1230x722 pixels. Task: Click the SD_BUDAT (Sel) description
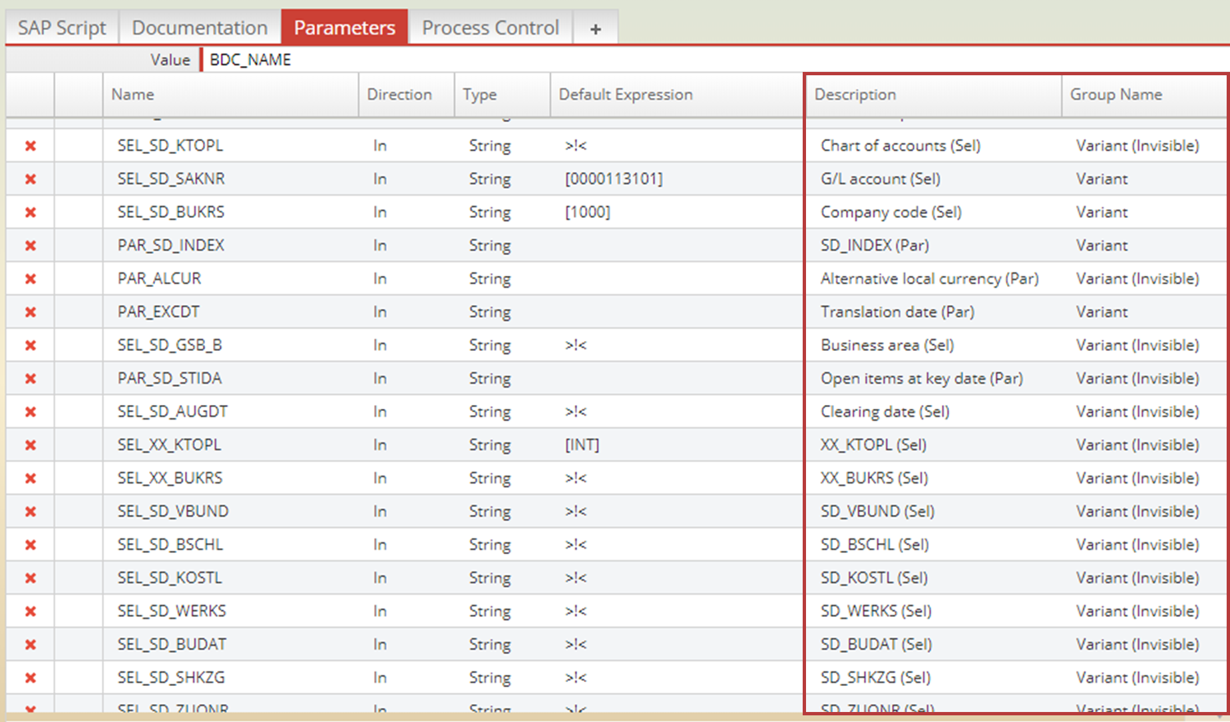coord(876,645)
